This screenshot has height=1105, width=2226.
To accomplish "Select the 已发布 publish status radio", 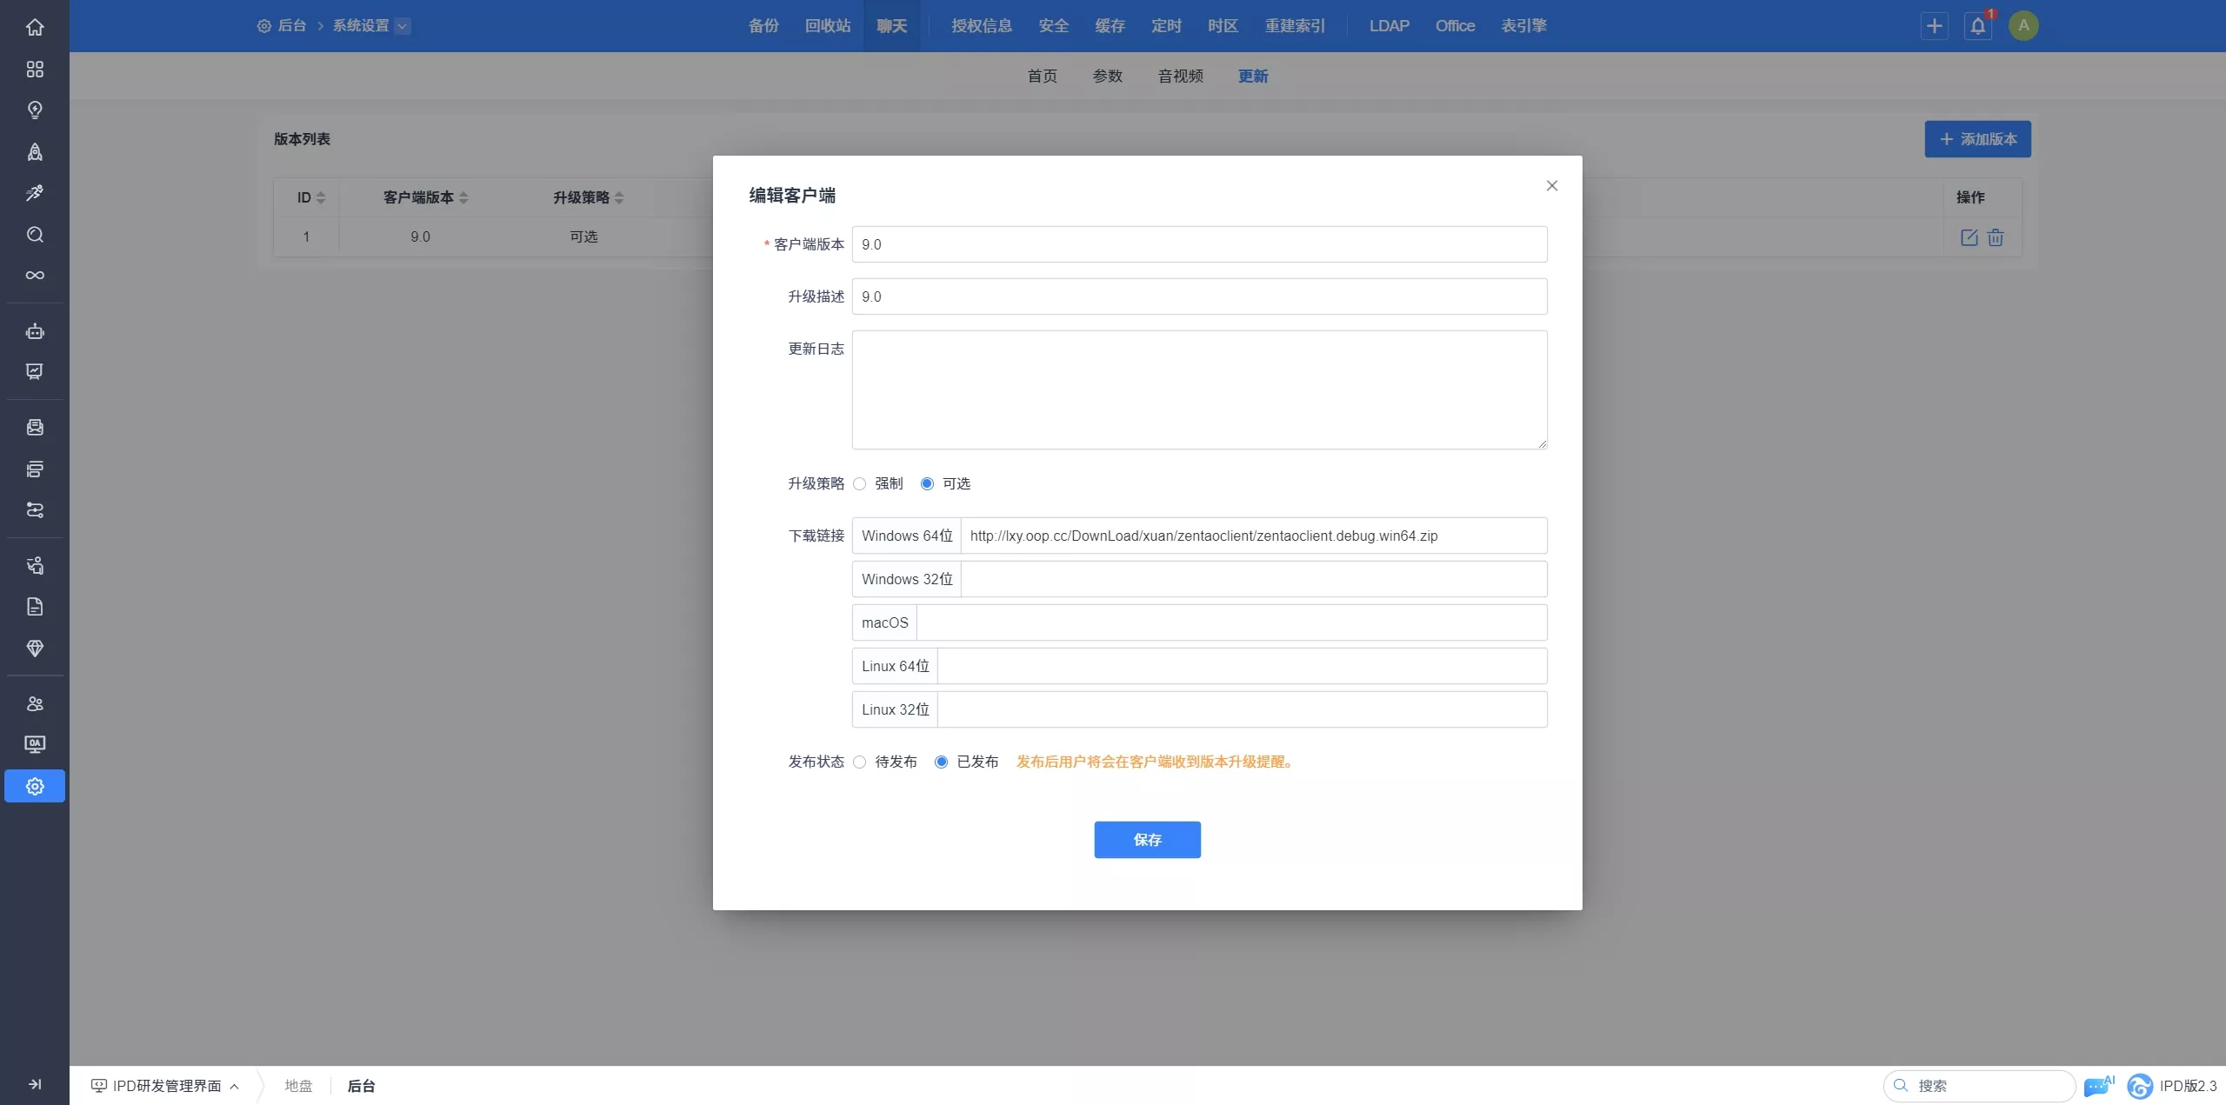I will [941, 762].
